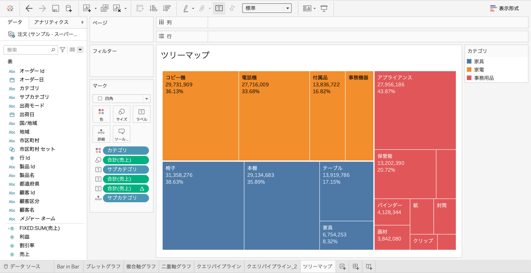Screen dimensions: 531x273
Task: Duplicate the current sheet via toolbar
Action: 104,8
